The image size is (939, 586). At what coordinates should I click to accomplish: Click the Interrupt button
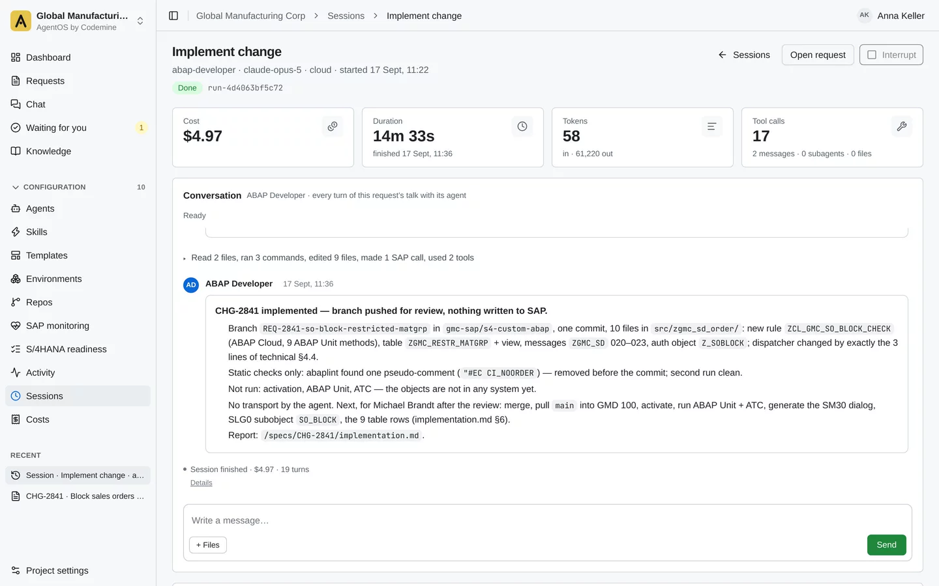tap(891, 55)
